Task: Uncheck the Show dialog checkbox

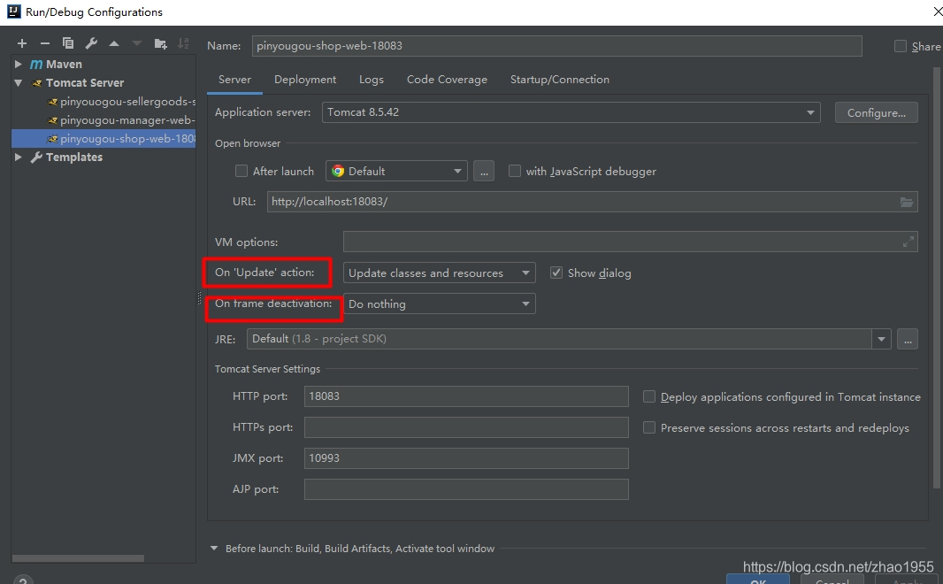Action: tap(556, 273)
